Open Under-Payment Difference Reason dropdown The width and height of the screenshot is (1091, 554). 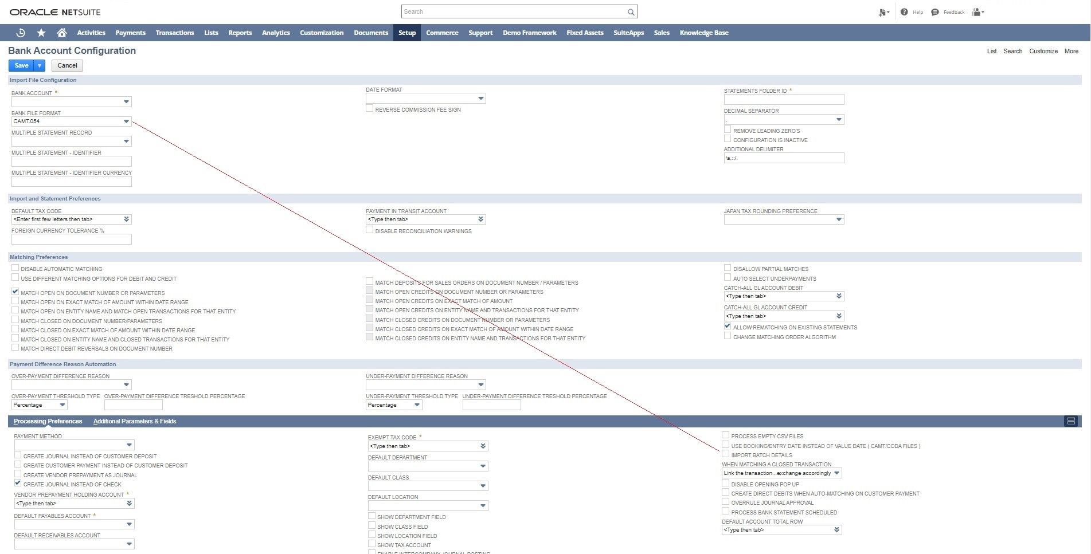click(481, 385)
